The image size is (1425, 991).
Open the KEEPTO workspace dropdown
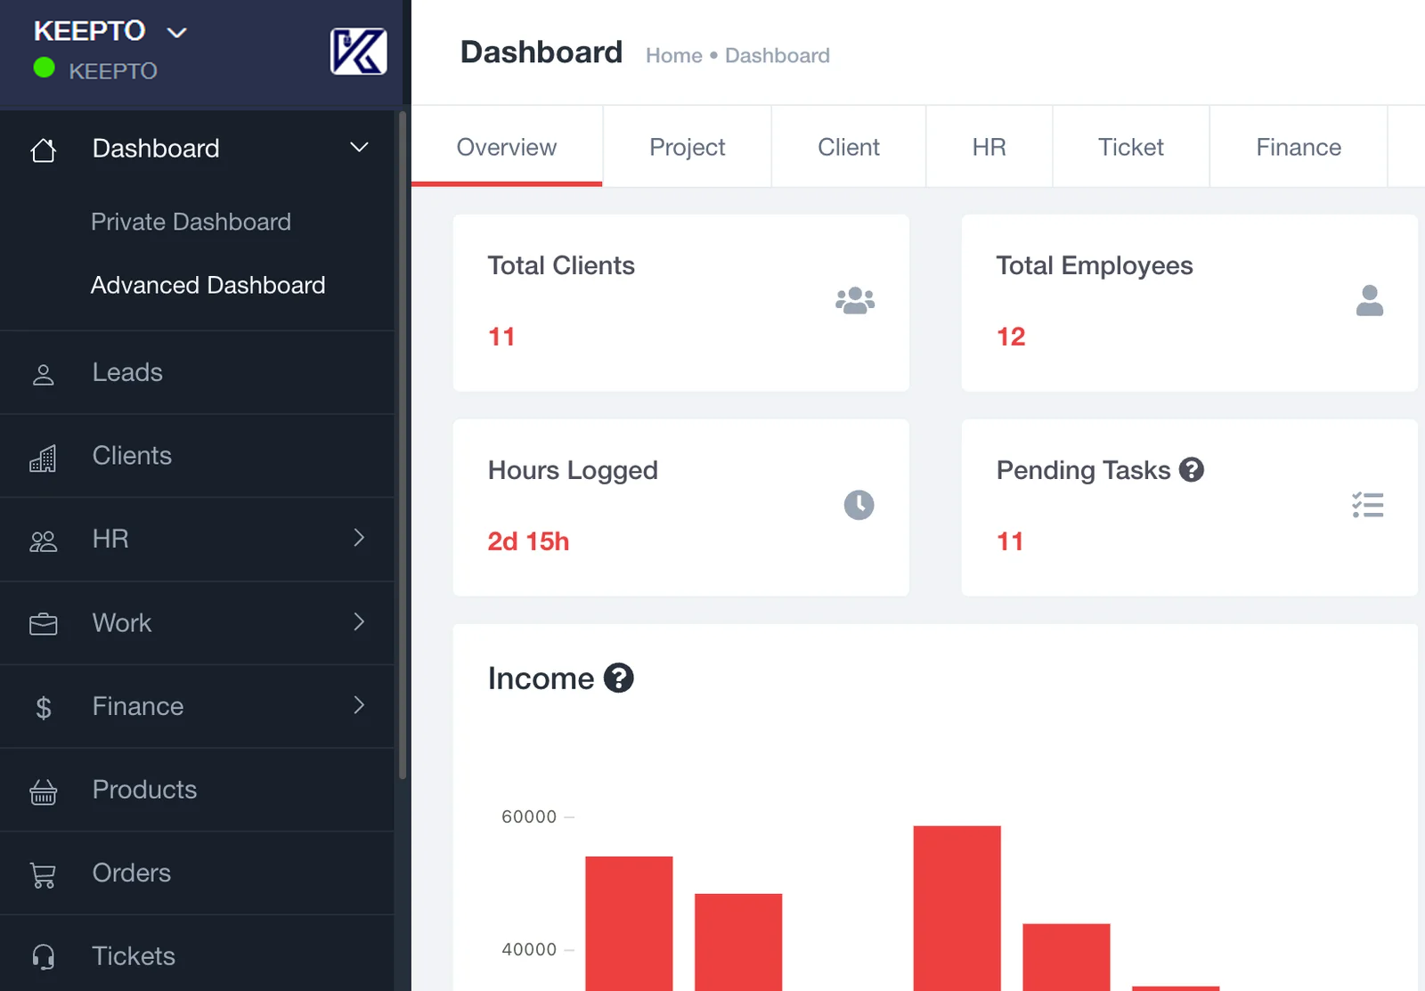click(x=177, y=33)
